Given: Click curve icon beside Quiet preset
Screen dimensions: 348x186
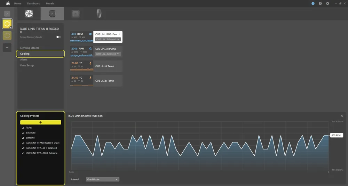Looking at the screenshot, I should click(23, 128).
